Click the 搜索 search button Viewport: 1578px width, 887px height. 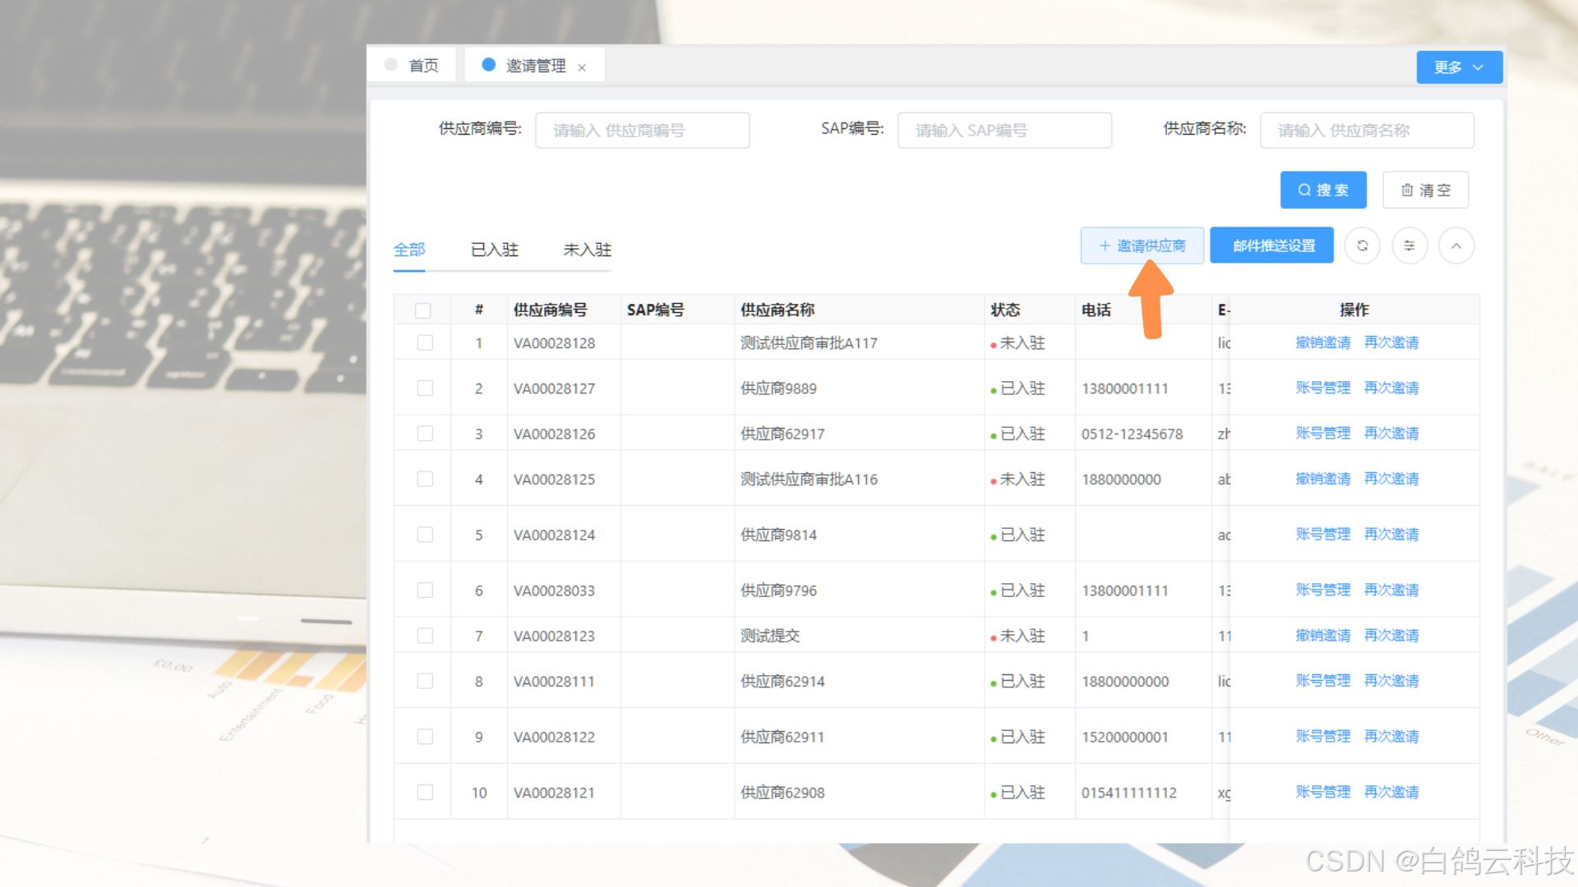1322,190
